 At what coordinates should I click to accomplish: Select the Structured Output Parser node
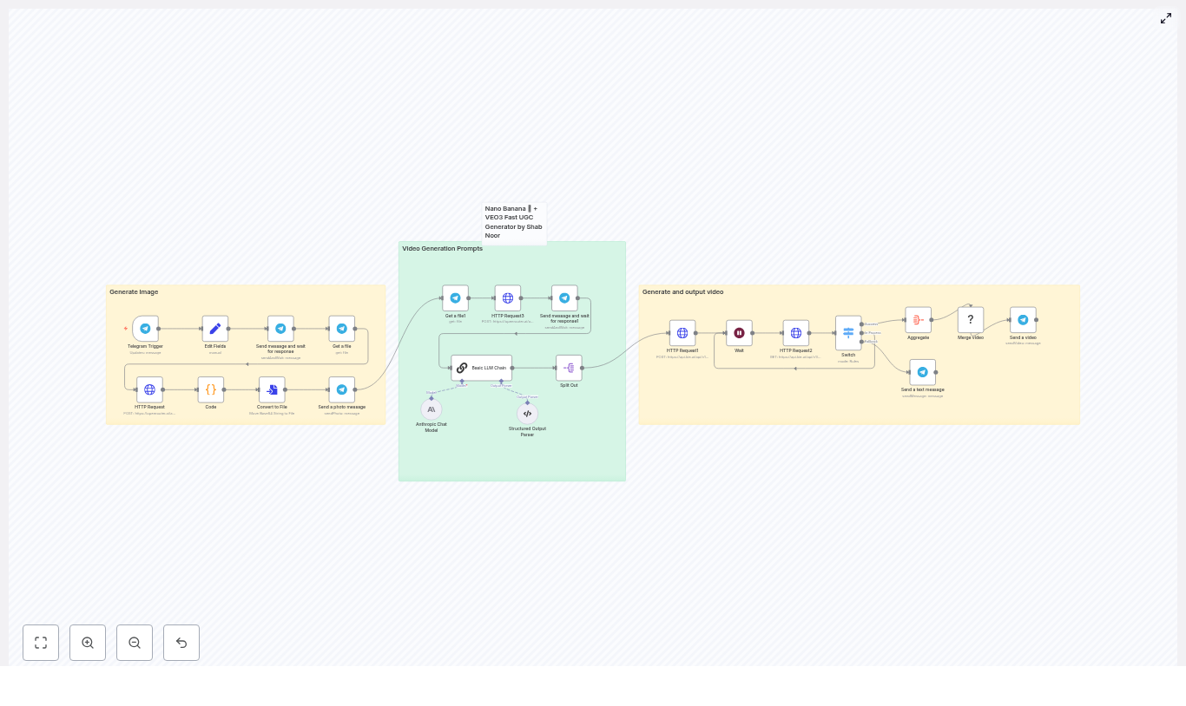click(x=527, y=413)
